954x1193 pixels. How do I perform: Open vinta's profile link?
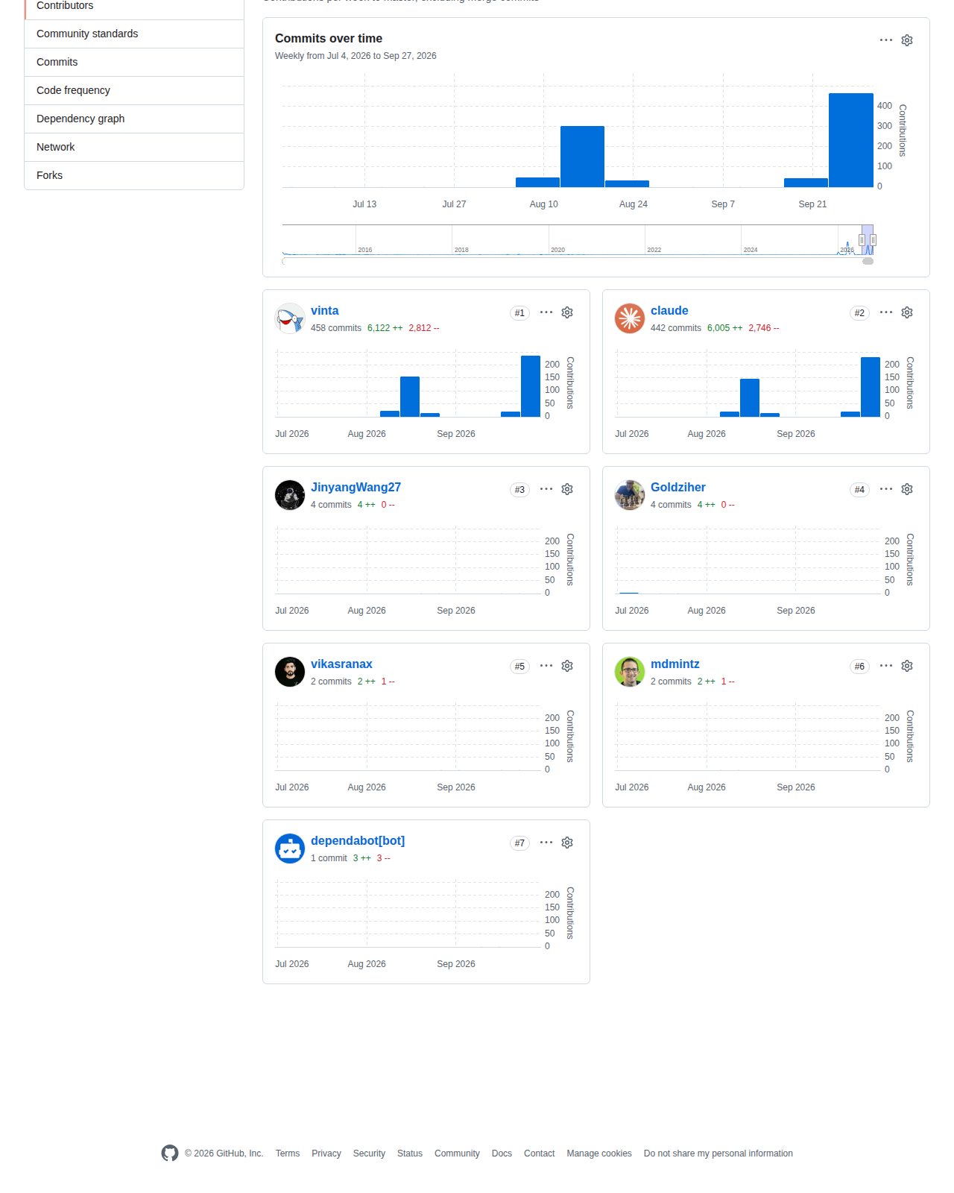pos(324,311)
